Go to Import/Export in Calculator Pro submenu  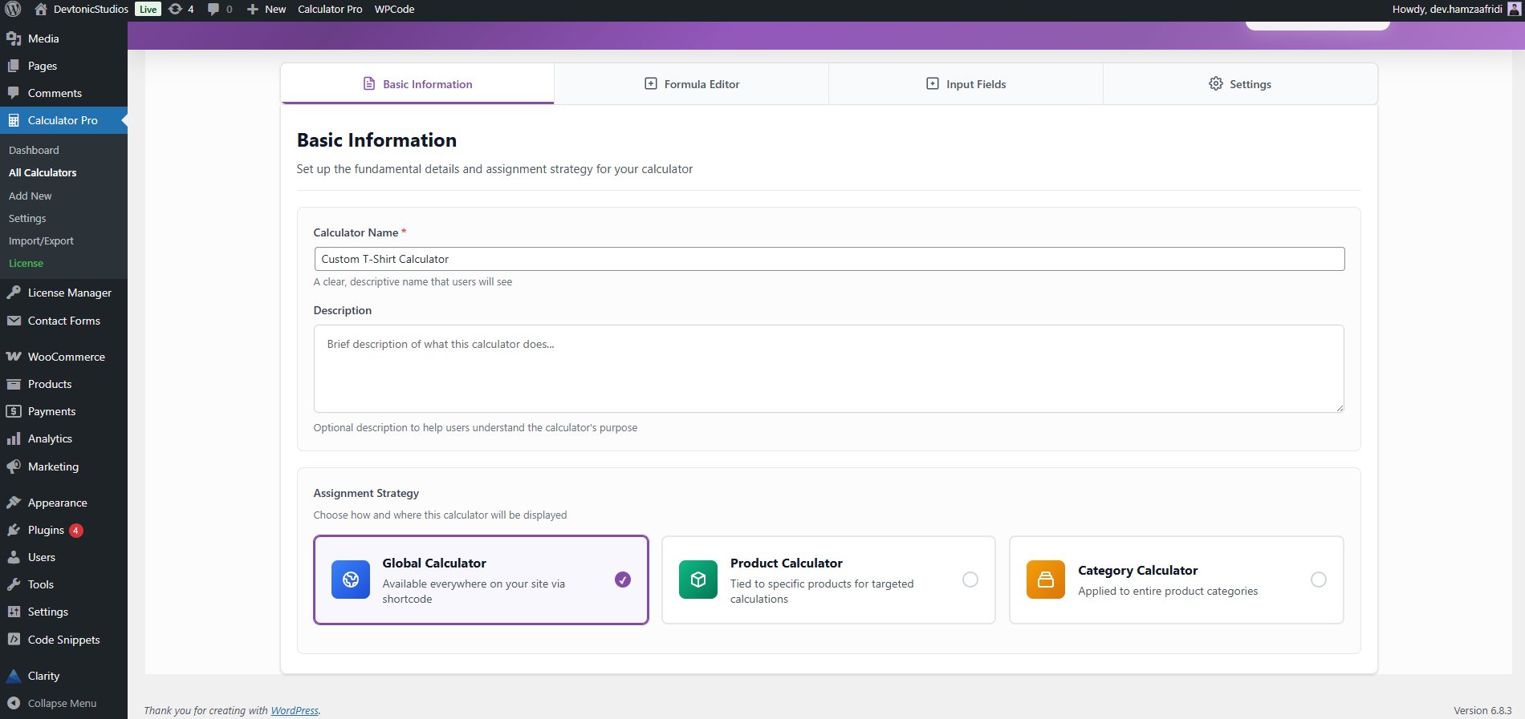click(x=41, y=240)
